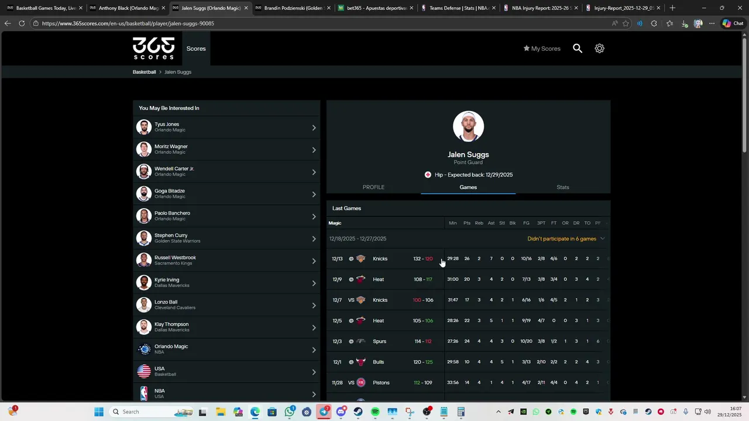Switch to the Games tab
The image size is (749, 421).
tap(468, 187)
